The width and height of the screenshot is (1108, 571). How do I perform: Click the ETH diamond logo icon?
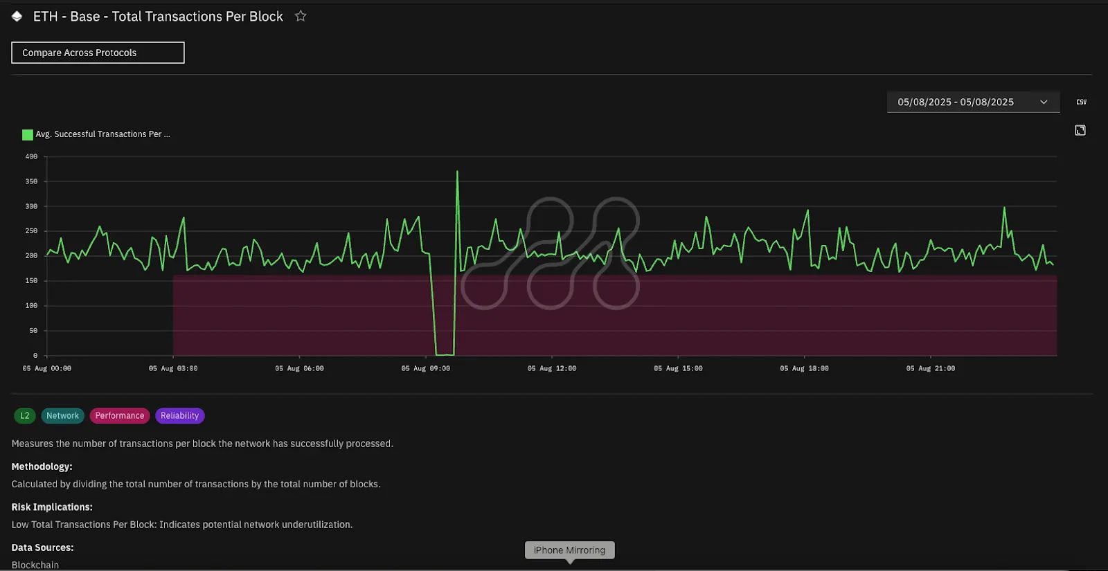pyautogui.click(x=17, y=16)
